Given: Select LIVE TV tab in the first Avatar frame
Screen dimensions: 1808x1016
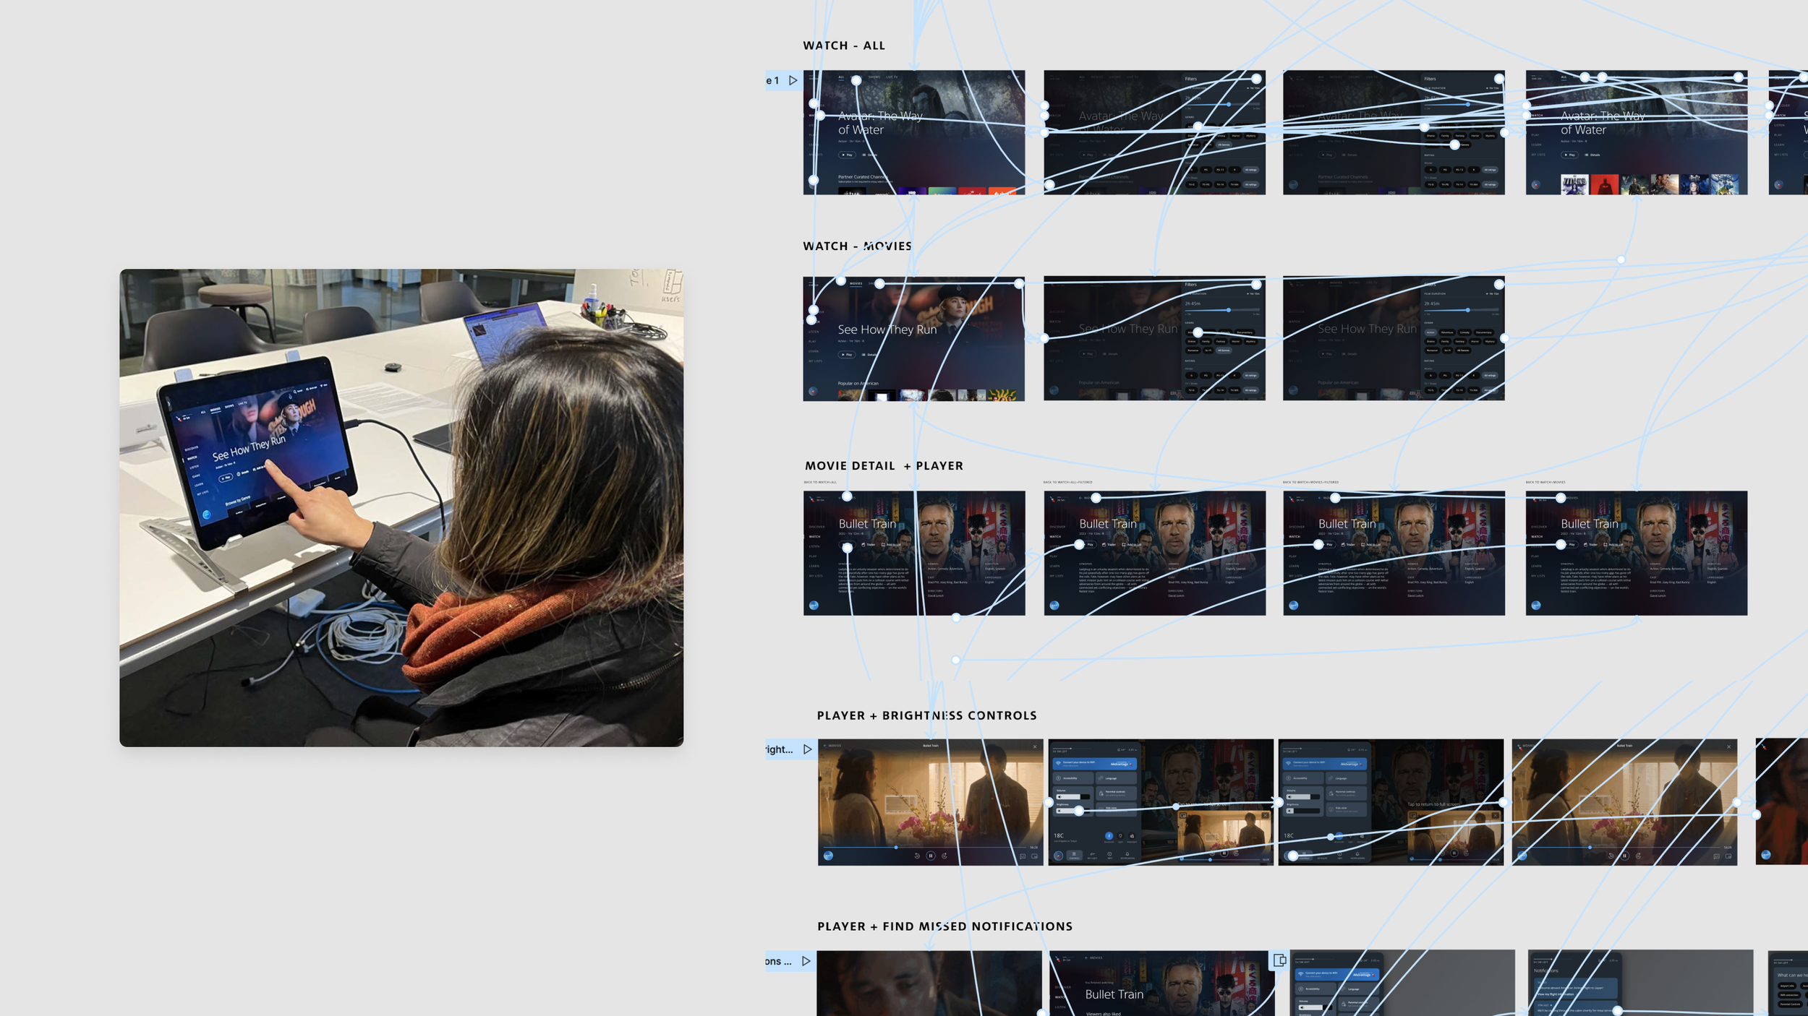Looking at the screenshot, I should pyautogui.click(x=892, y=77).
